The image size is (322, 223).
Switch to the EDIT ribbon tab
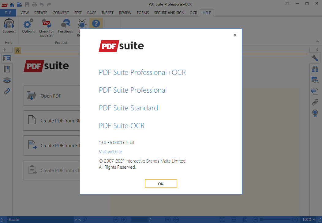pos(78,13)
